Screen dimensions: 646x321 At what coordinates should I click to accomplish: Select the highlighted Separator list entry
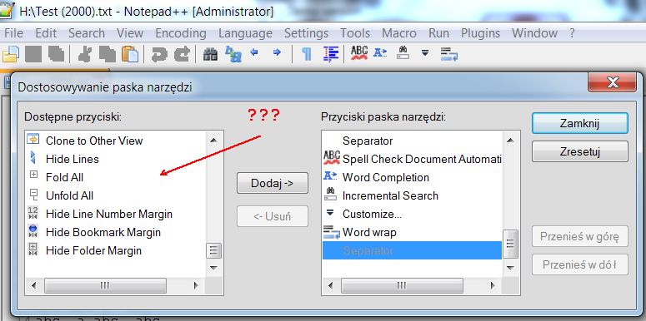coord(412,250)
